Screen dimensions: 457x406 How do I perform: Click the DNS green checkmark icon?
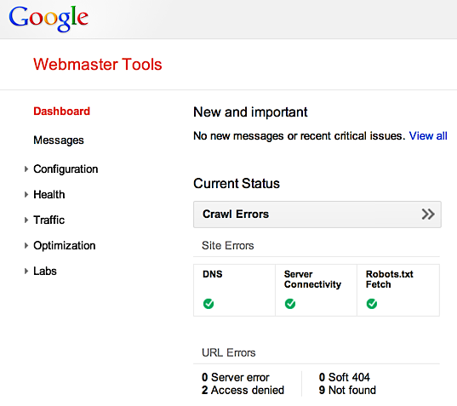click(x=209, y=304)
